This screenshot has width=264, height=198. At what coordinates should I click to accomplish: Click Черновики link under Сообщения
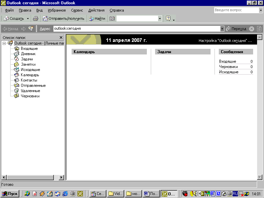228,67
